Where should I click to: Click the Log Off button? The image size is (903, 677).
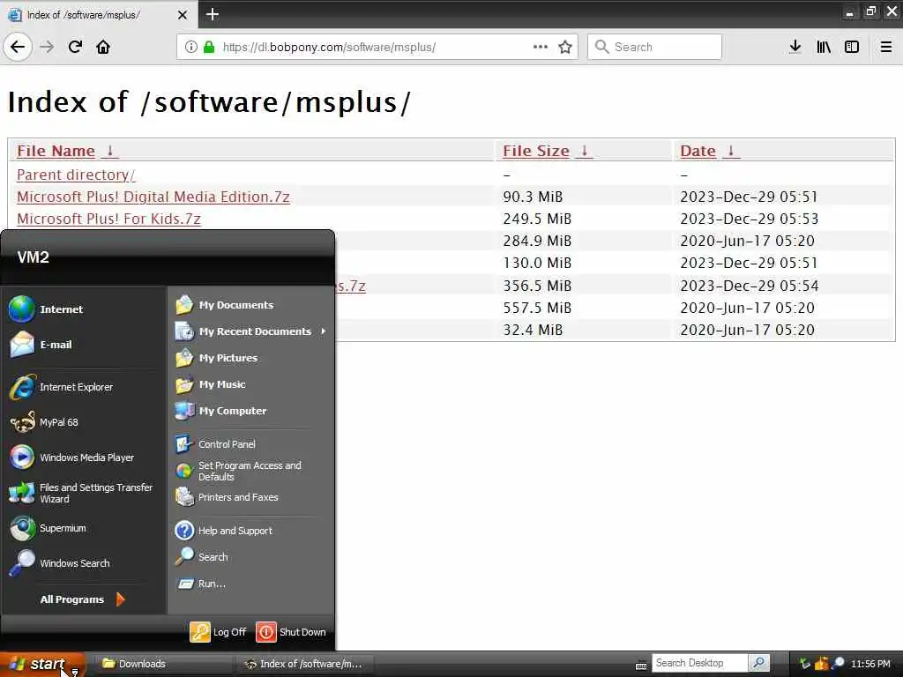coord(219,632)
